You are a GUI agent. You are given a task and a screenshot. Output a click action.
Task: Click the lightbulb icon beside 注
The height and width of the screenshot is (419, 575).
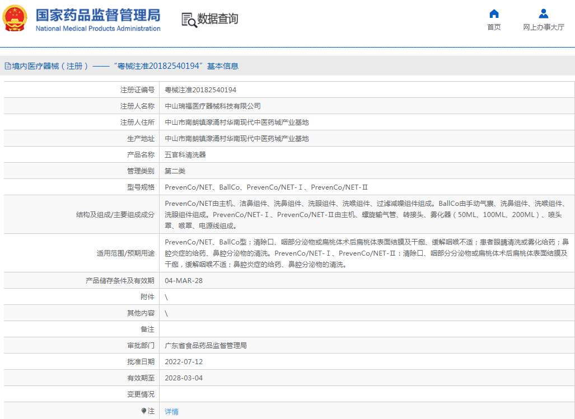pyautogui.click(x=144, y=411)
